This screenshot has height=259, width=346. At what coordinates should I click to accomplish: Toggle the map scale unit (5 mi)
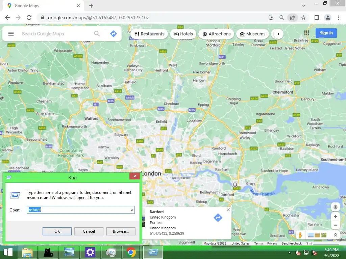(x=323, y=243)
